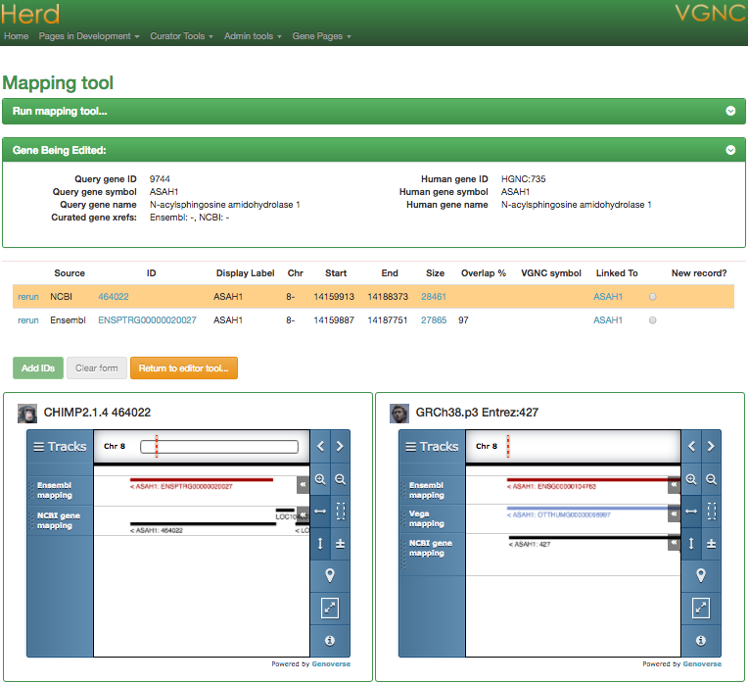
Task: Expand the Run mapping tool panel
Action: pos(729,111)
